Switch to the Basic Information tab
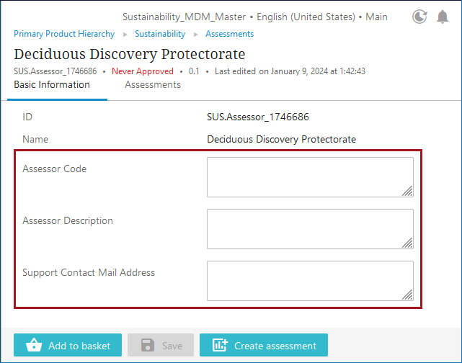Screen dimensions: 462x363 (x=52, y=85)
